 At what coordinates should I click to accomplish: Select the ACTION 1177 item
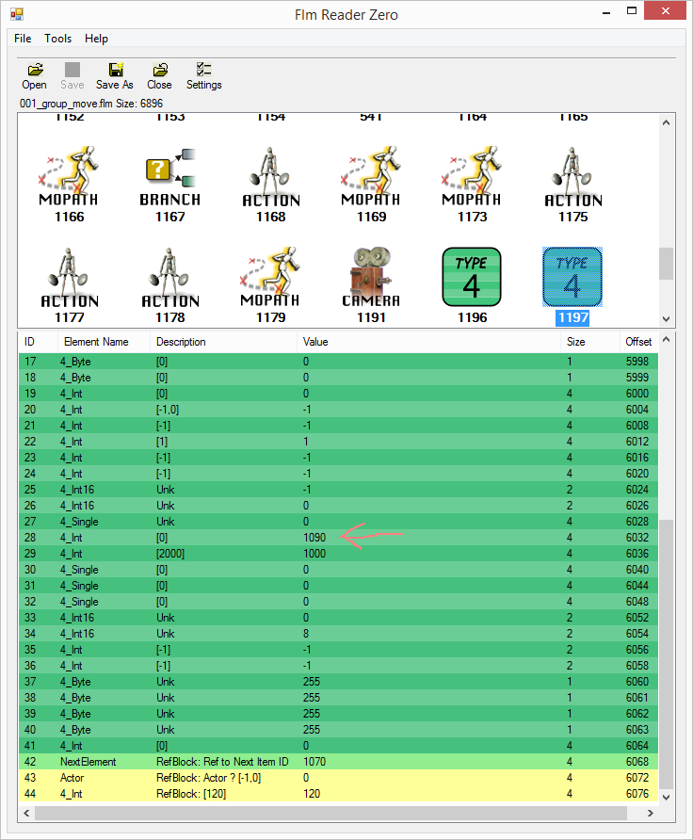pos(70,285)
